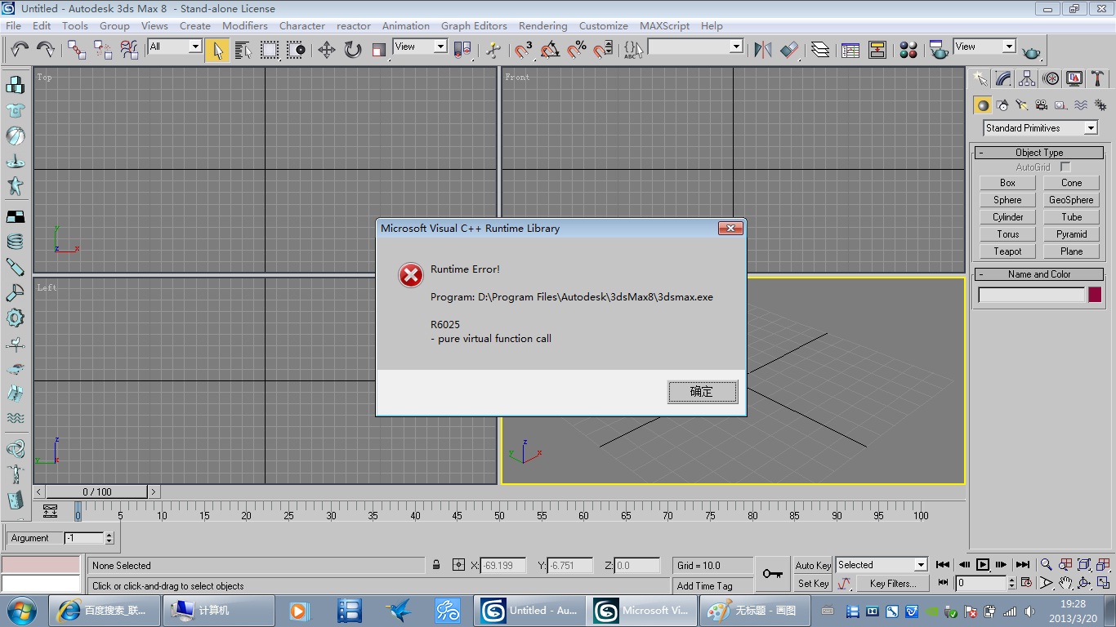Click the Undo arrow in the main toolbar

20,50
